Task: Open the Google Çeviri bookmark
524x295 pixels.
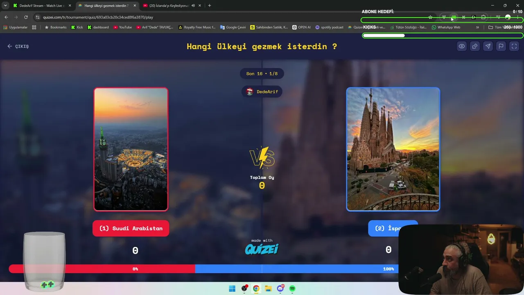Action: (x=233, y=27)
